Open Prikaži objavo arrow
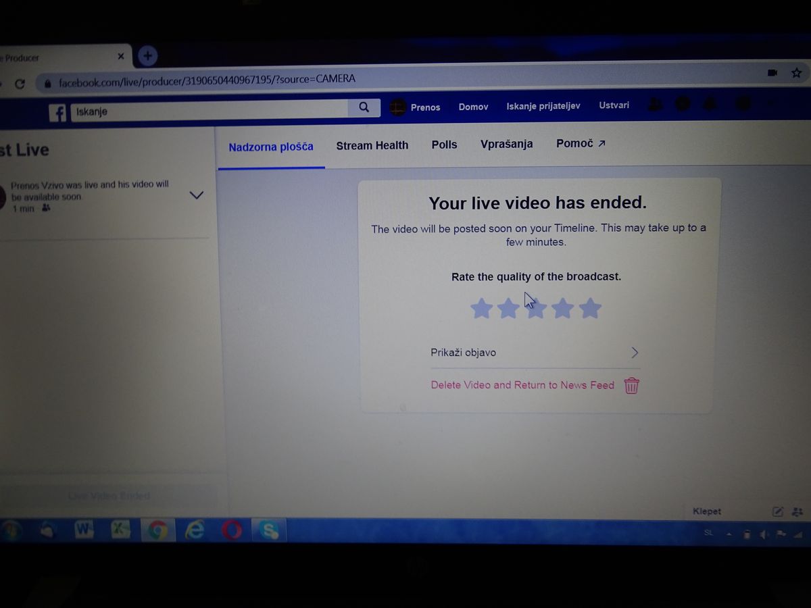The height and width of the screenshot is (608, 811). coord(635,353)
